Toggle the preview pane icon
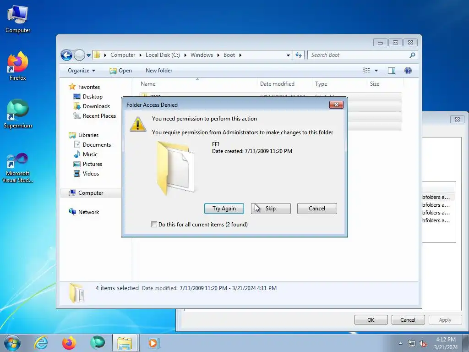 pos(391,71)
